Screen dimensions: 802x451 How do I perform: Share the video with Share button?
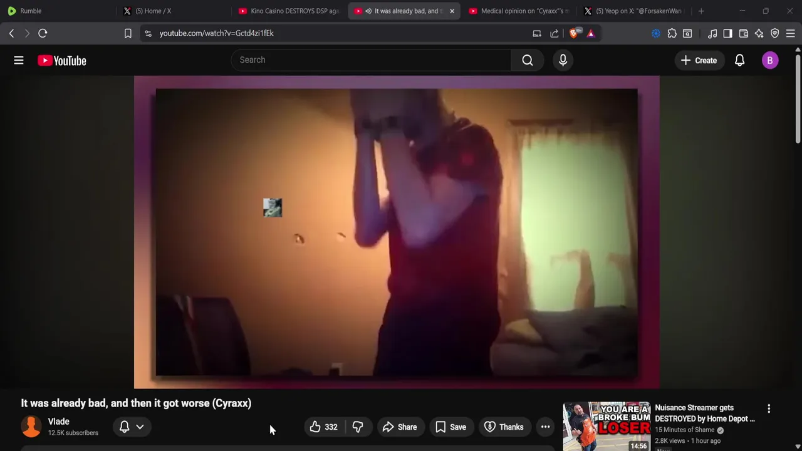(x=399, y=427)
